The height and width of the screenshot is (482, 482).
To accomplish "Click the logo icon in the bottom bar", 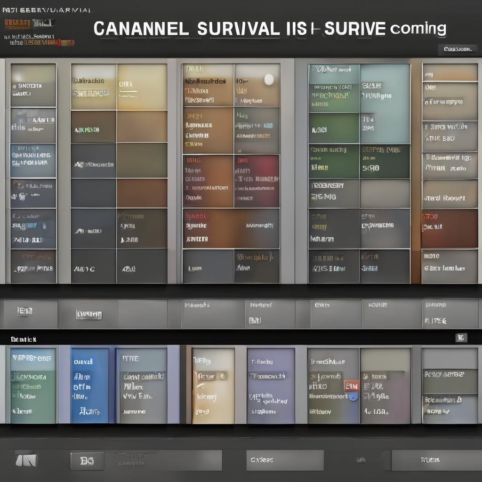I will click(x=26, y=460).
